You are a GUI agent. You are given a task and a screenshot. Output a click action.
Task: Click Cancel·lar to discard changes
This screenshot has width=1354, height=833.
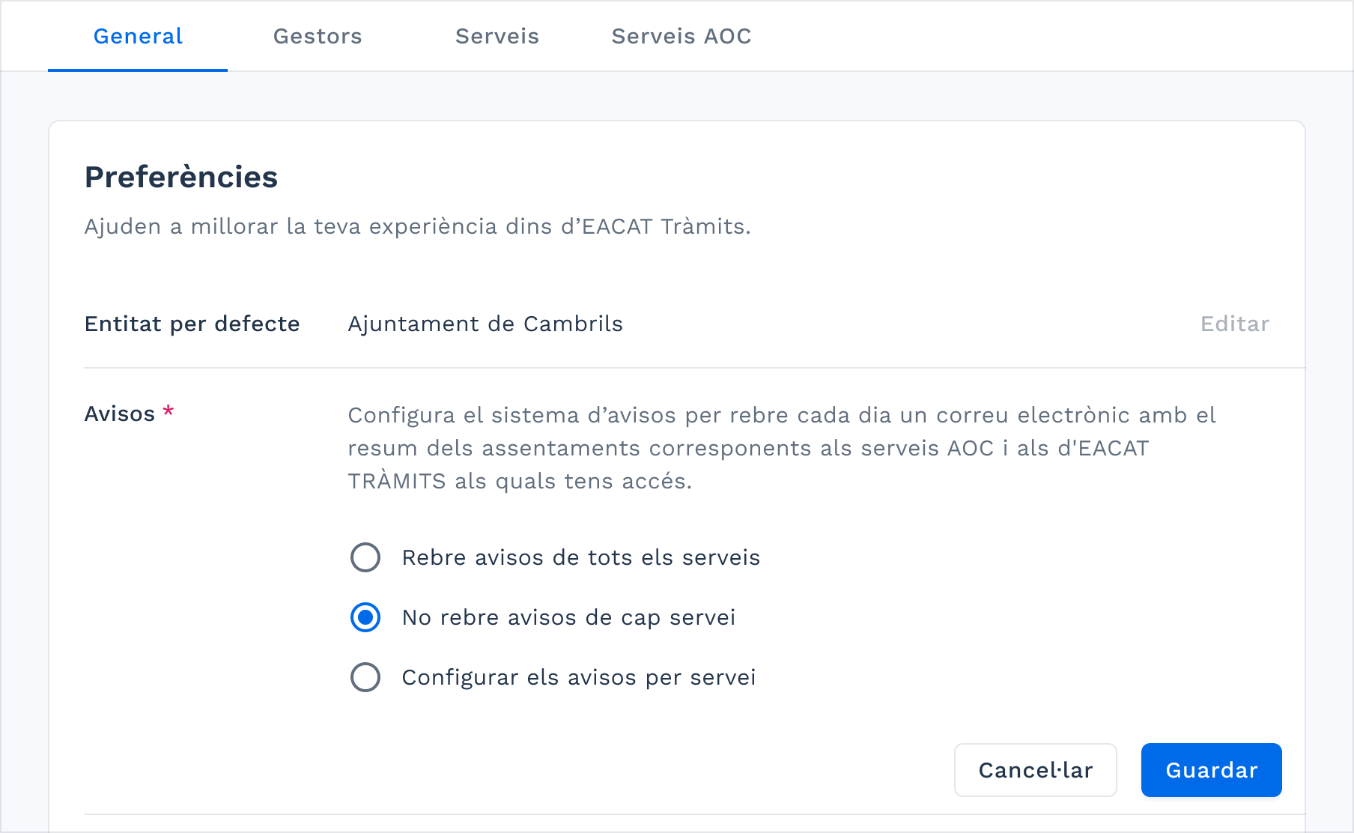[1035, 770]
